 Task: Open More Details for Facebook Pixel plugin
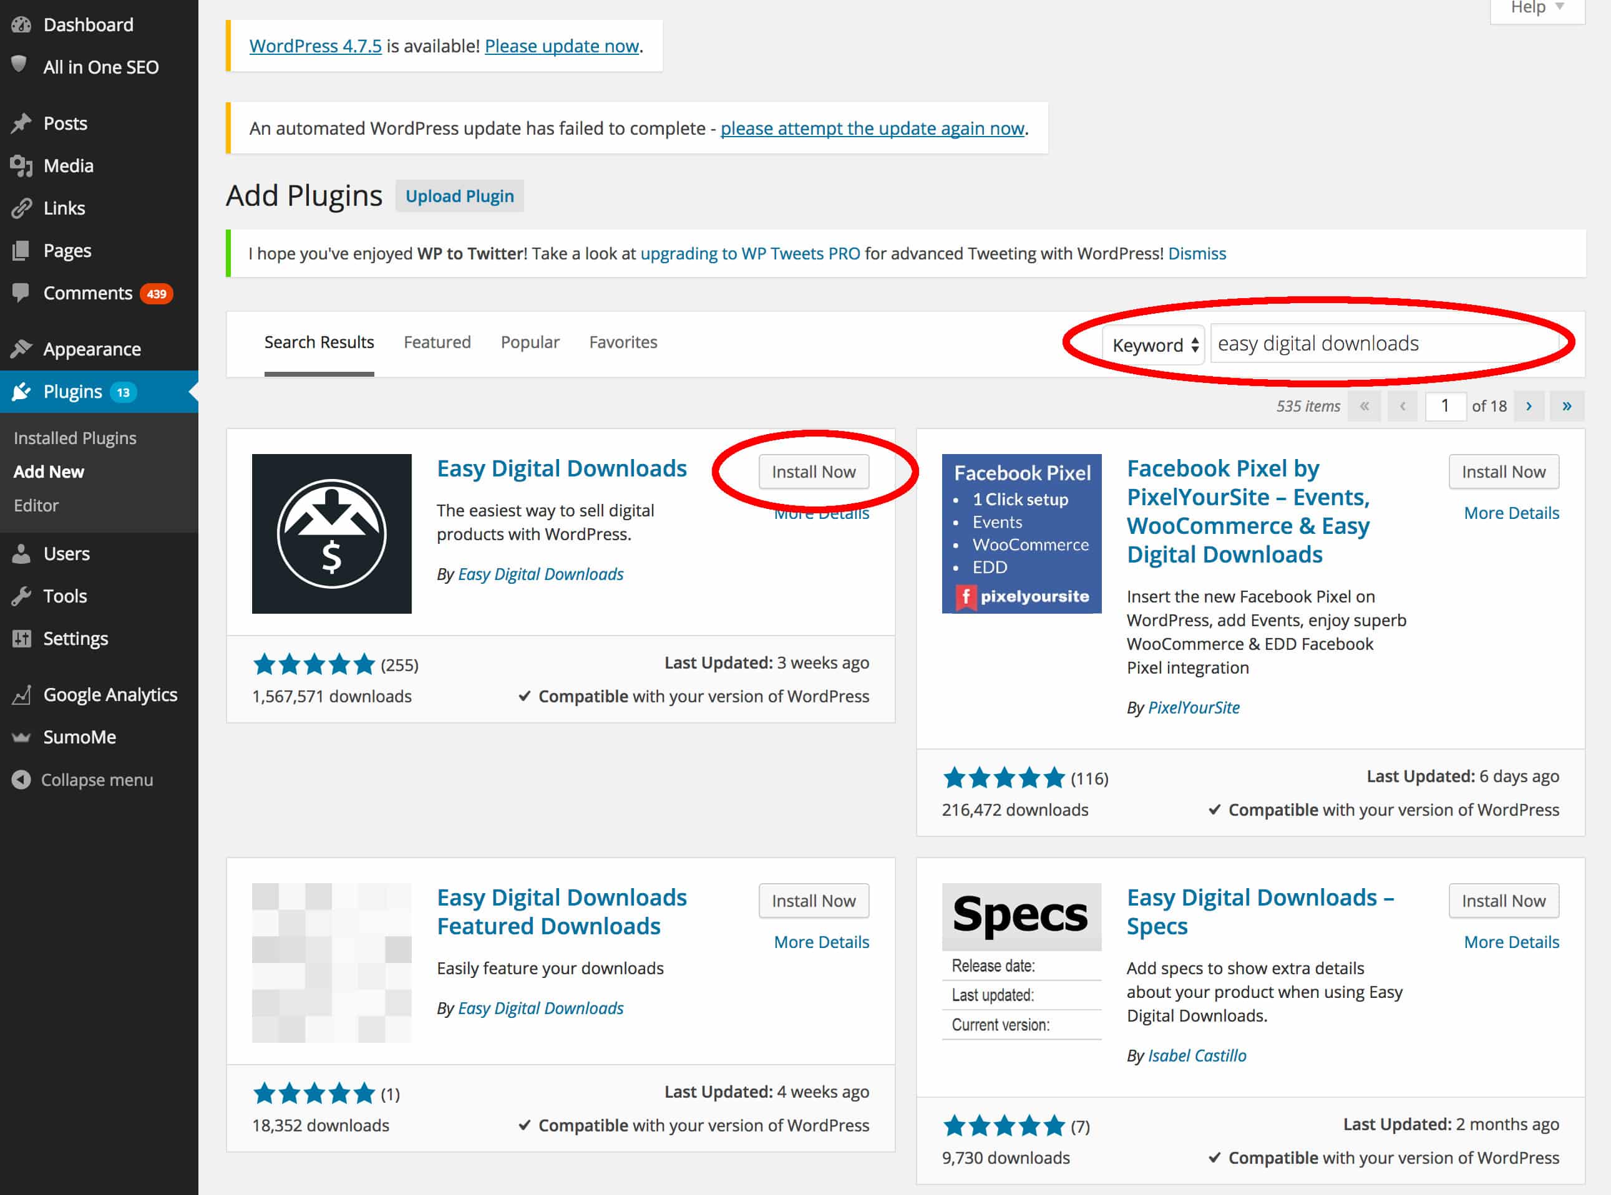[1511, 513]
